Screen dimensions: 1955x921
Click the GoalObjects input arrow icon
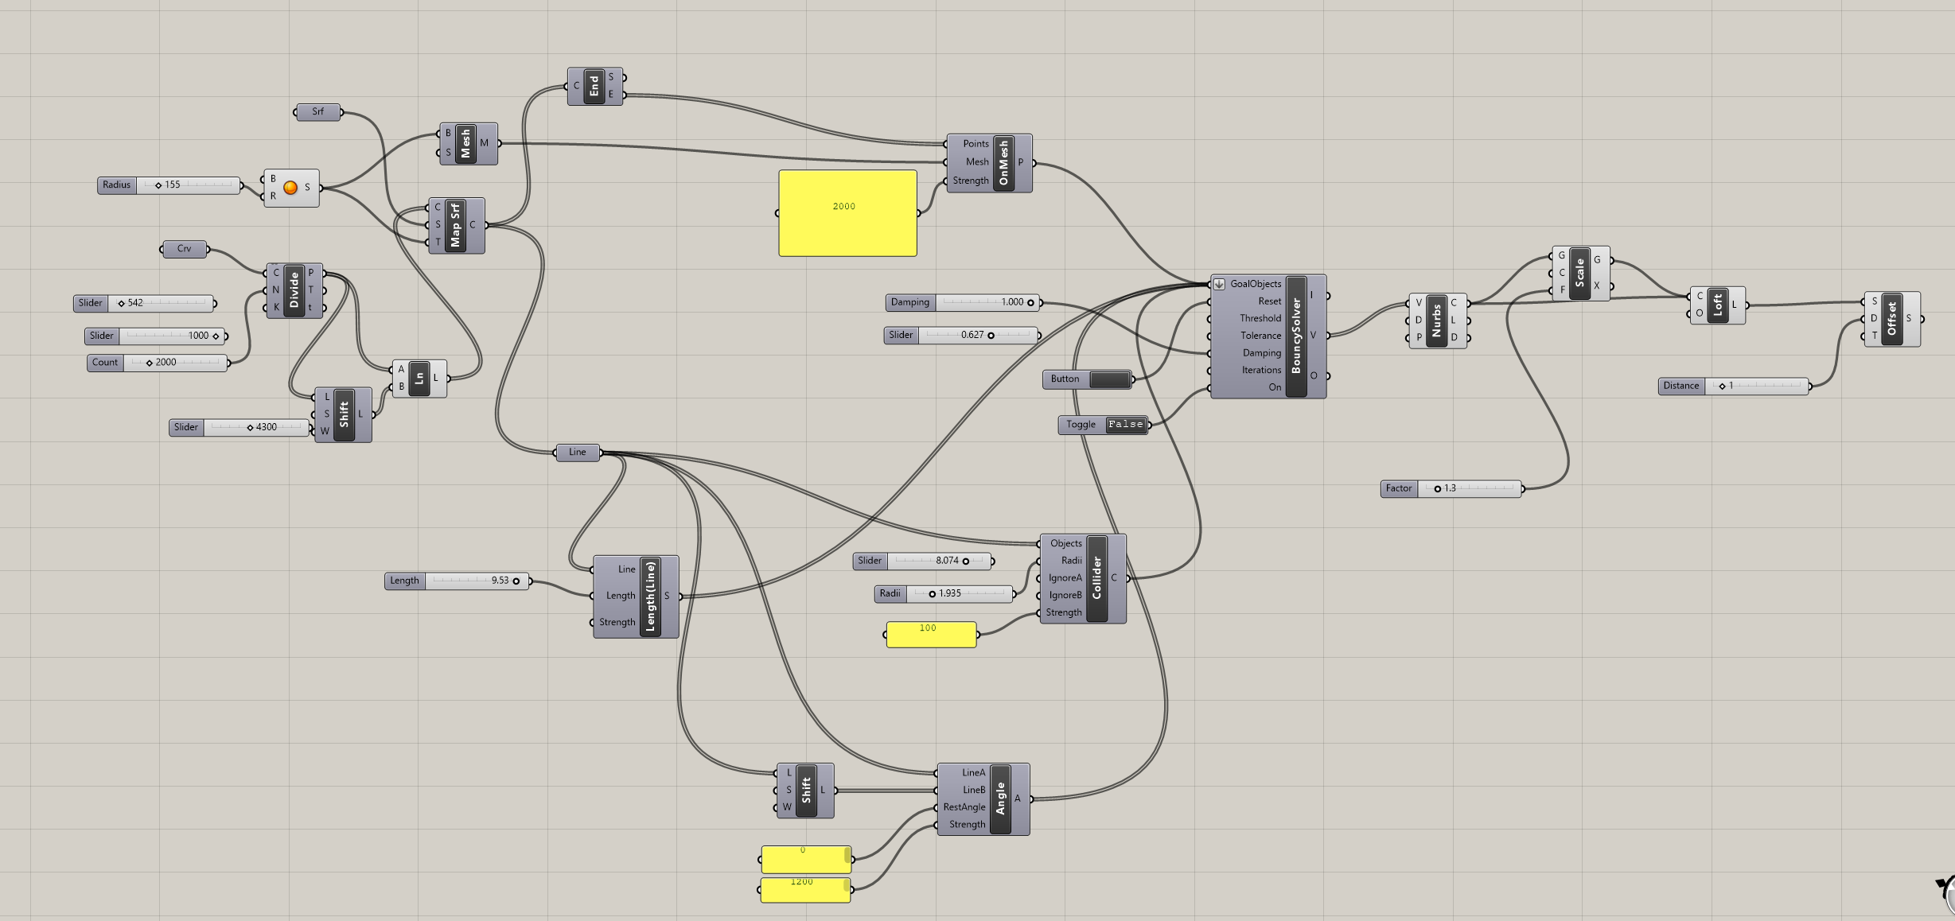tap(1219, 284)
